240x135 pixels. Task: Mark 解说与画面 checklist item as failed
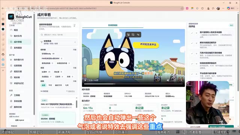pyautogui.click(x=196, y=43)
